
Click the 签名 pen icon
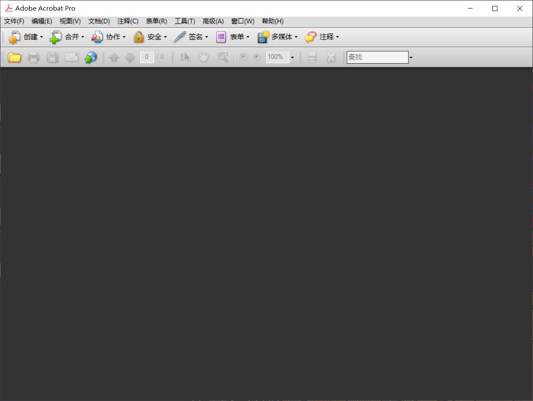180,37
